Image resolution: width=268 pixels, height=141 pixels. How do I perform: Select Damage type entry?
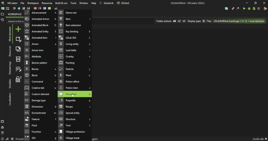coord(41,100)
